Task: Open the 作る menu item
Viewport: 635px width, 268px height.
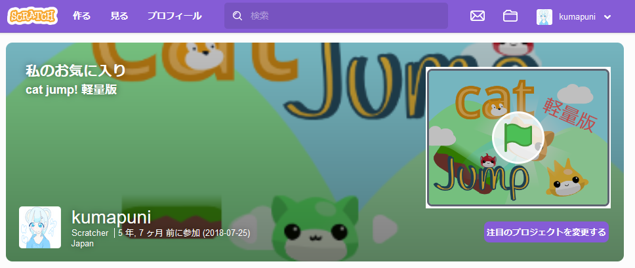Action: coord(81,16)
